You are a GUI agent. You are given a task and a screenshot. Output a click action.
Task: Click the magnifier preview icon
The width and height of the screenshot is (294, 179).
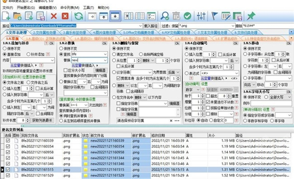(165, 16)
